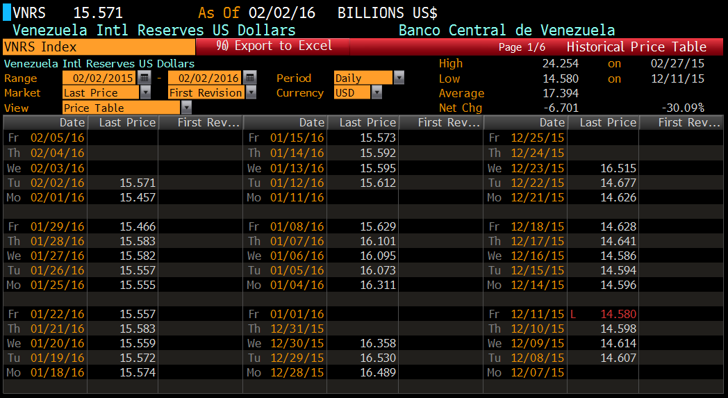
Task: Expand the First Revision dropdown arrow
Action: 251,92
